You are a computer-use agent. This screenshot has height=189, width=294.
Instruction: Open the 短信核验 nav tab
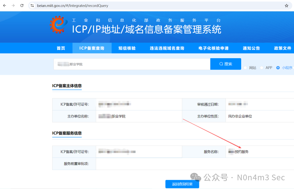click(127, 48)
